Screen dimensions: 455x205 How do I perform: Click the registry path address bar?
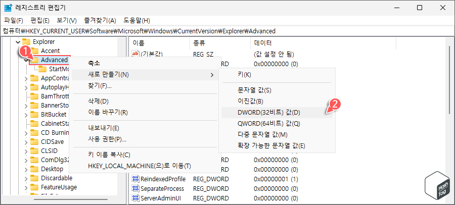click(x=227, y=31)
